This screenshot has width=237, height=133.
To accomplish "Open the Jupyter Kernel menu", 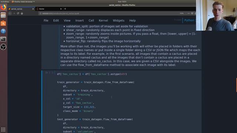I will (103, 21).
